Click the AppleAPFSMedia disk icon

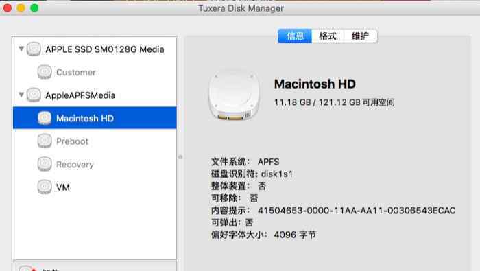(x=34, y=95)
